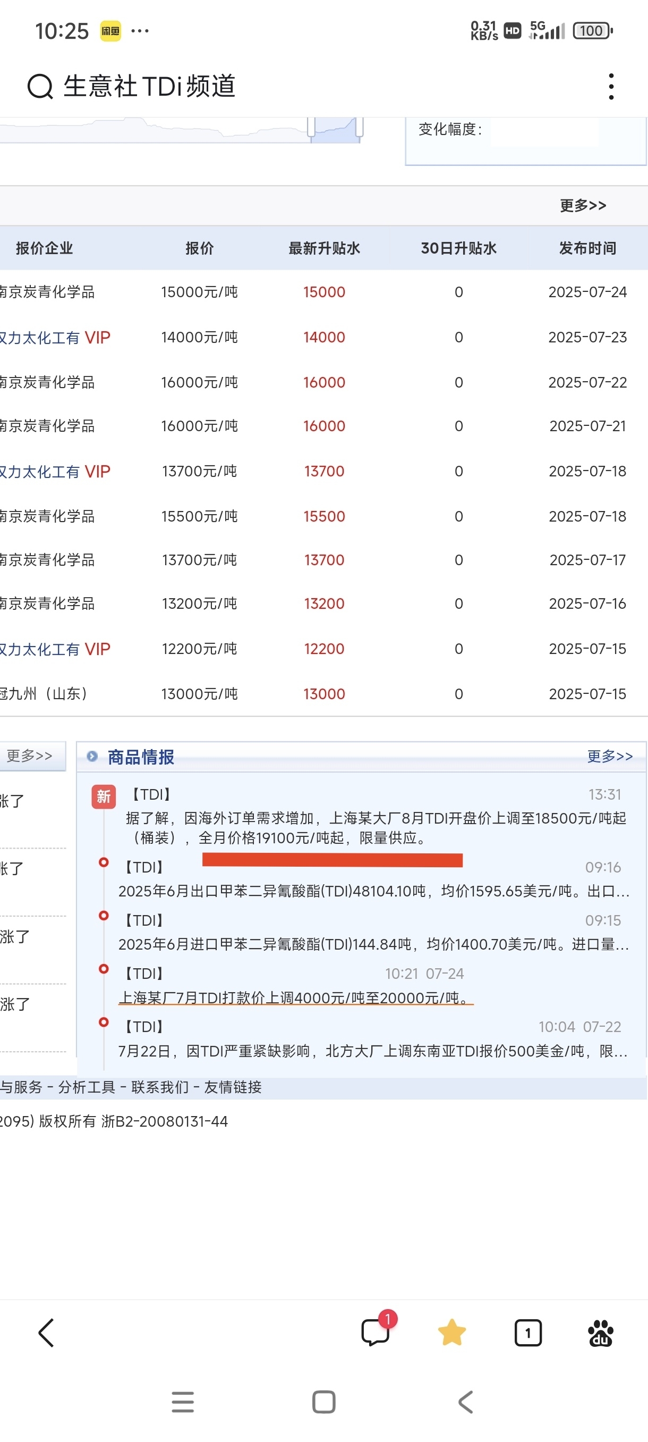
Task: Click 友情链接 footer link
Action: (x=233, y=1087)
